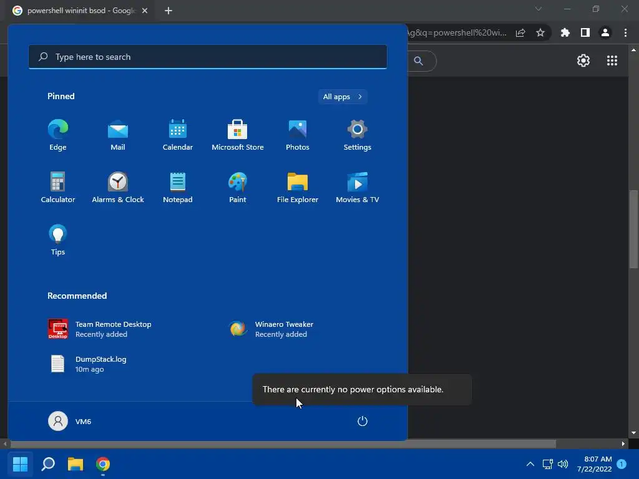Open Chrome three-dot menu
639x479 pixels.
coord(625,33)
